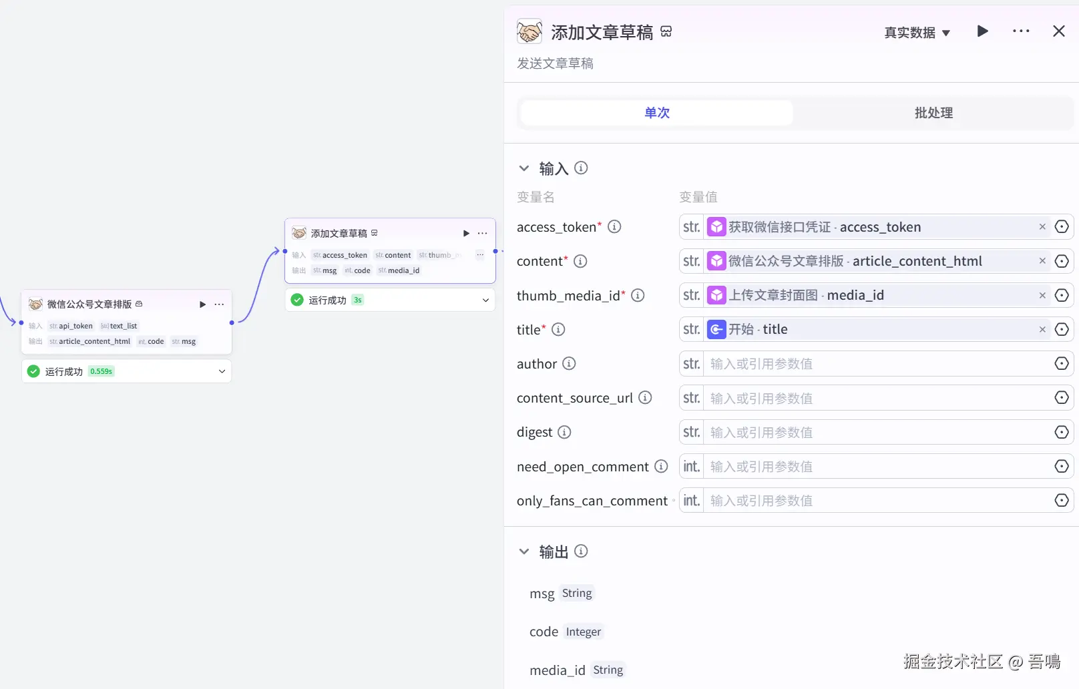Switch to the 单次 tab
The height and width of the screenshot is (689, 1079).
pos(657,113)
